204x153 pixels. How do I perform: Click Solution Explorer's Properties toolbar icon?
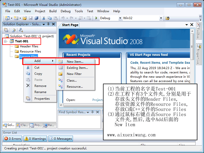click(6, 30)
